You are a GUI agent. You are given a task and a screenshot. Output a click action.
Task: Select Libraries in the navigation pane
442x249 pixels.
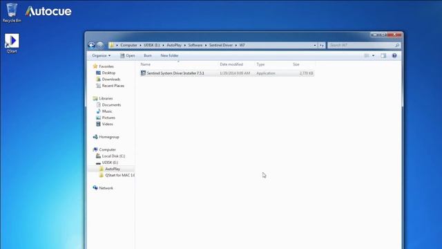pyautogui.click(x=106, y=98)
